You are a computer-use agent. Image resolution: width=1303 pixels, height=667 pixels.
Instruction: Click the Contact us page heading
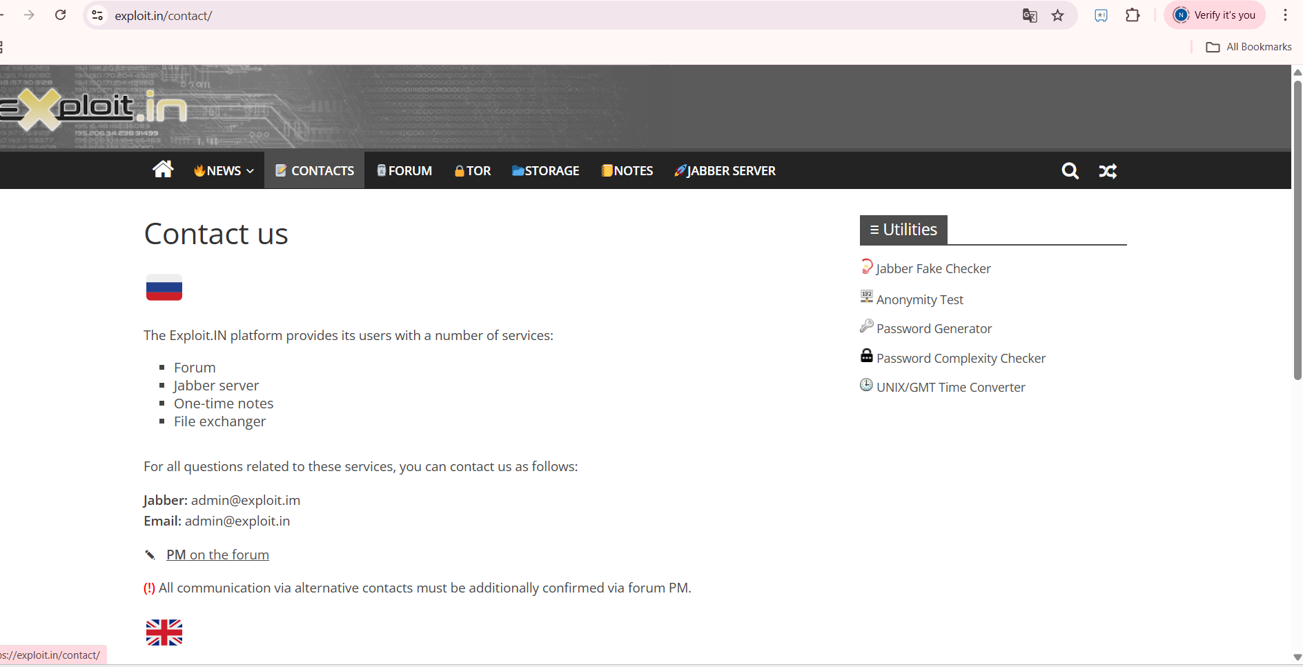point(216,234)
